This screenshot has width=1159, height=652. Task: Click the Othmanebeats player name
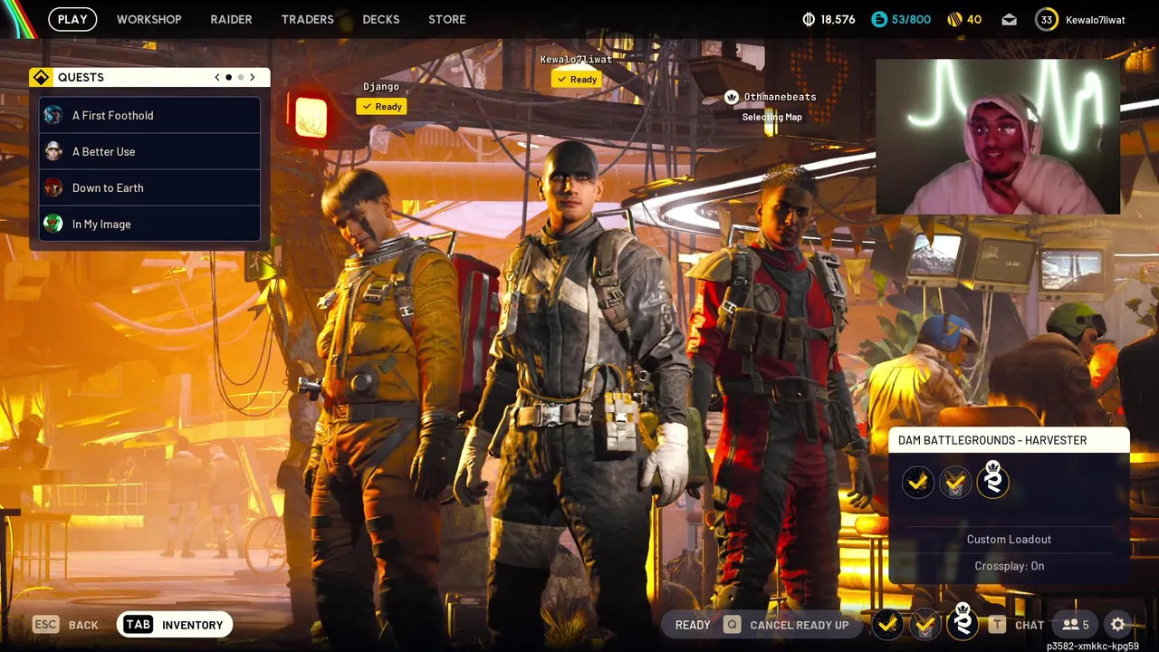(780, 97)
